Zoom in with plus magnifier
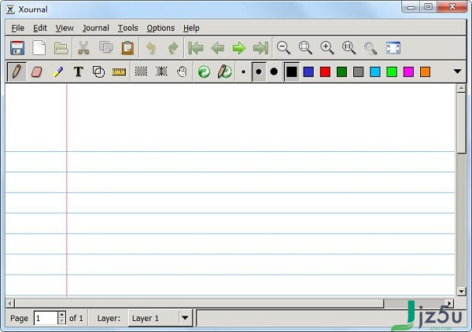This screenshot has width=472, height=332. [327, 48]
